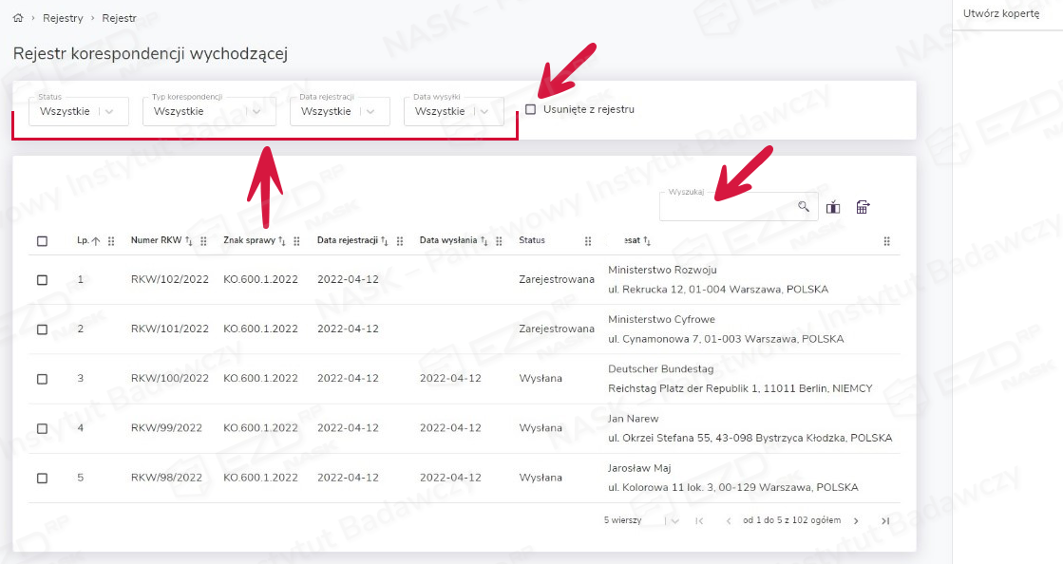Go to next page of results
Image resolution: width=1063 pixels, height=564 pixels.
[856, 521]
